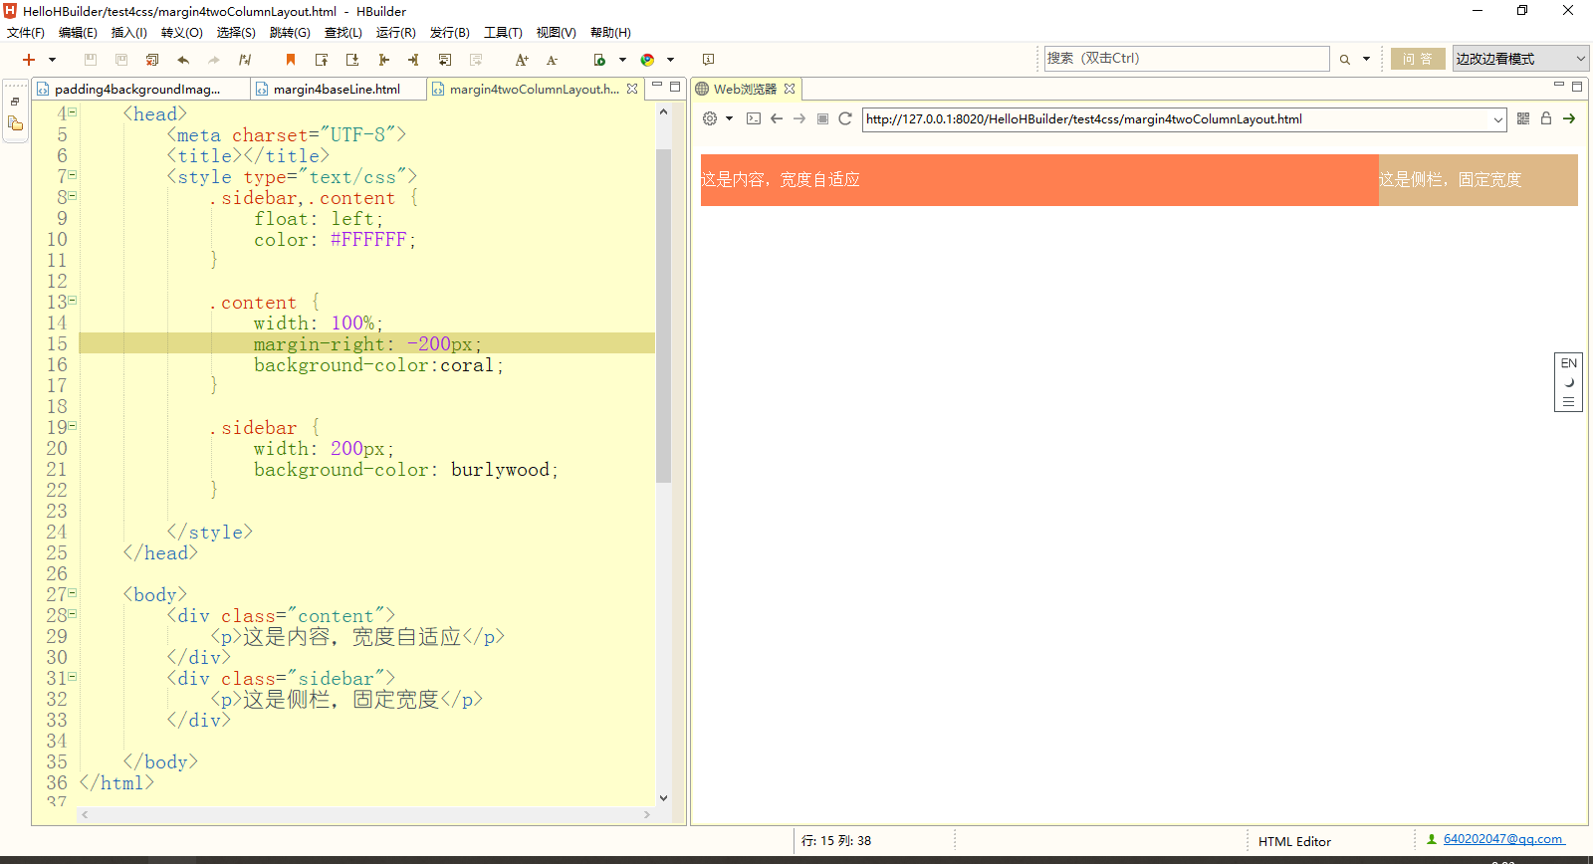Increase editor font size with A+ icon
Screen dimensions: 1593x864
click(x=522, y=60)
